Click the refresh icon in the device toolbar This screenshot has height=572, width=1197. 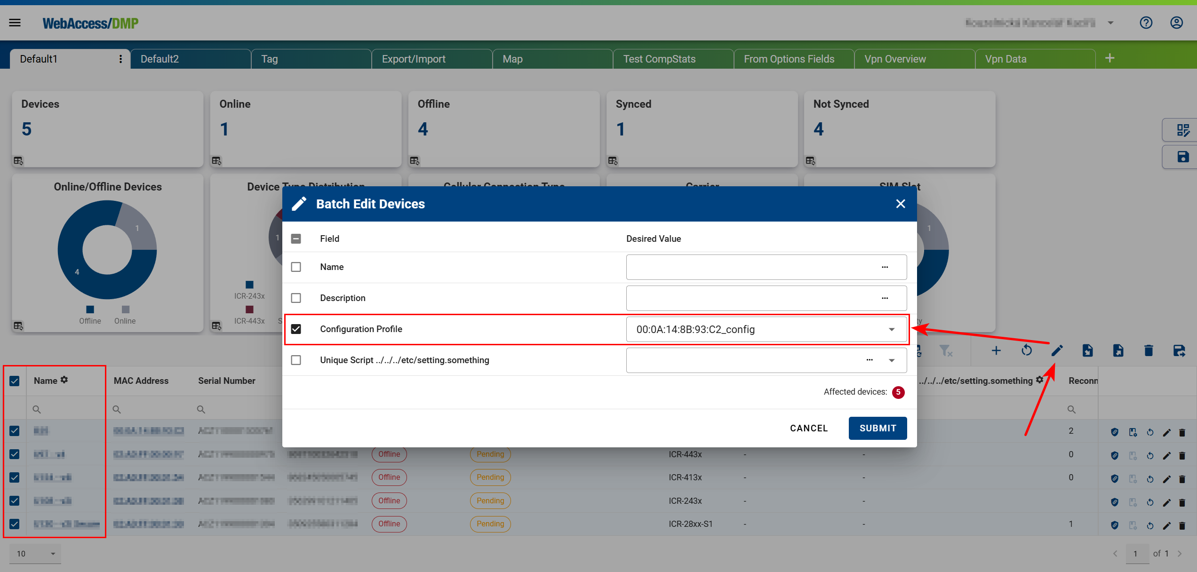[x=1027, y=350]
